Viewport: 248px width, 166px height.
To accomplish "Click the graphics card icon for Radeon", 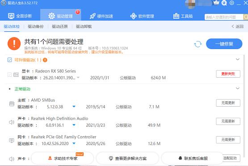I will tap(16, 75).
